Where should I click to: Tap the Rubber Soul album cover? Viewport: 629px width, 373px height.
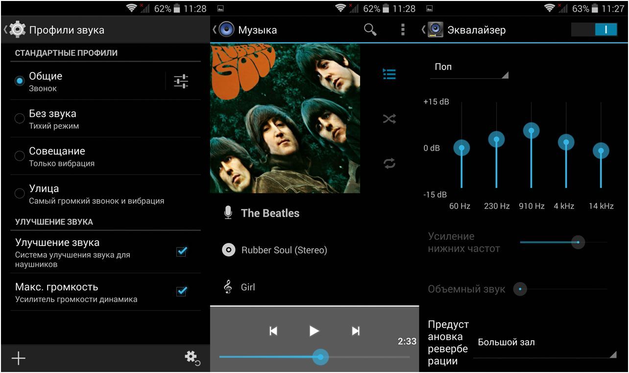(285, 118)
